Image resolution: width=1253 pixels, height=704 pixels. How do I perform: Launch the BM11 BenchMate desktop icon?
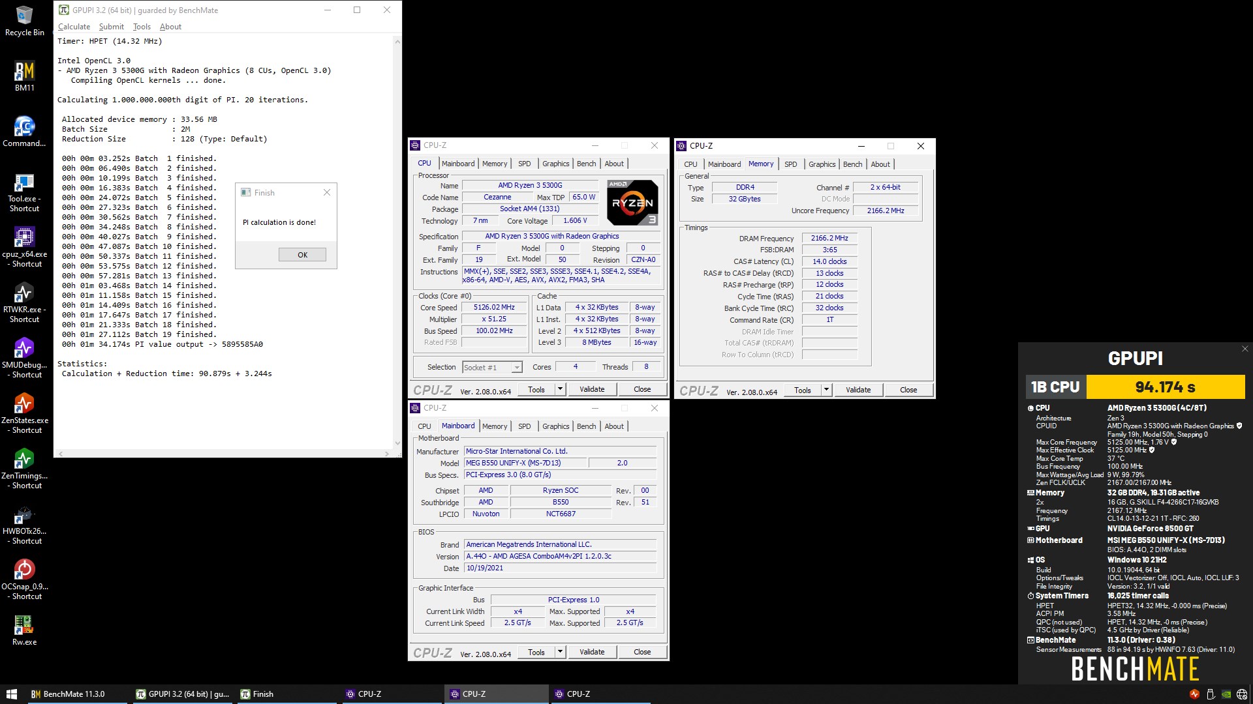pos(24,76)
